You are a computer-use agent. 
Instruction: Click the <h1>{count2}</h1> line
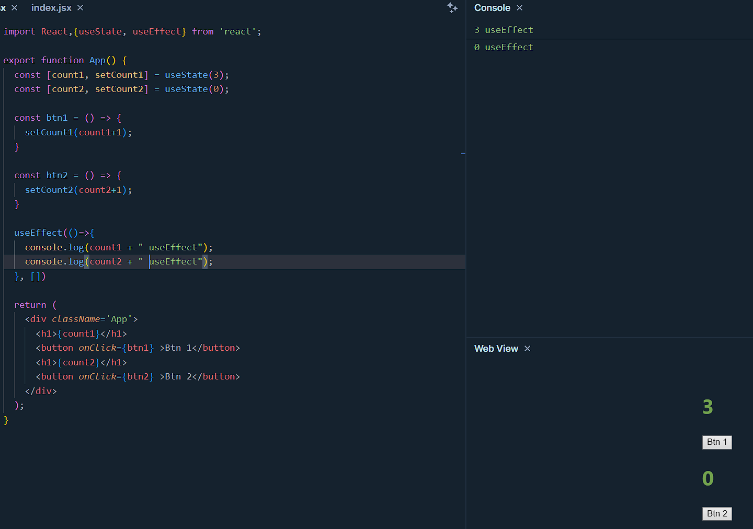coord(82,362)
